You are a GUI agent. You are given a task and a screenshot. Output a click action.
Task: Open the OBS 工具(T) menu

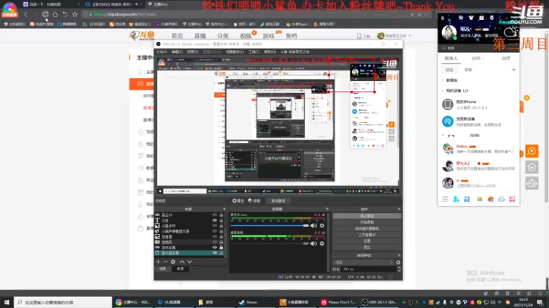pos(254,52)
